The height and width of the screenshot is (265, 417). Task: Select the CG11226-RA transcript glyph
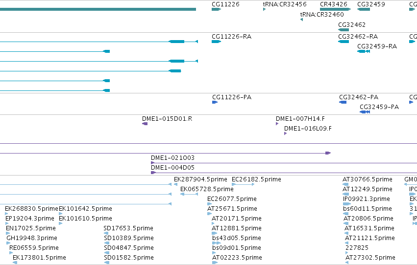tap(216, 42)
